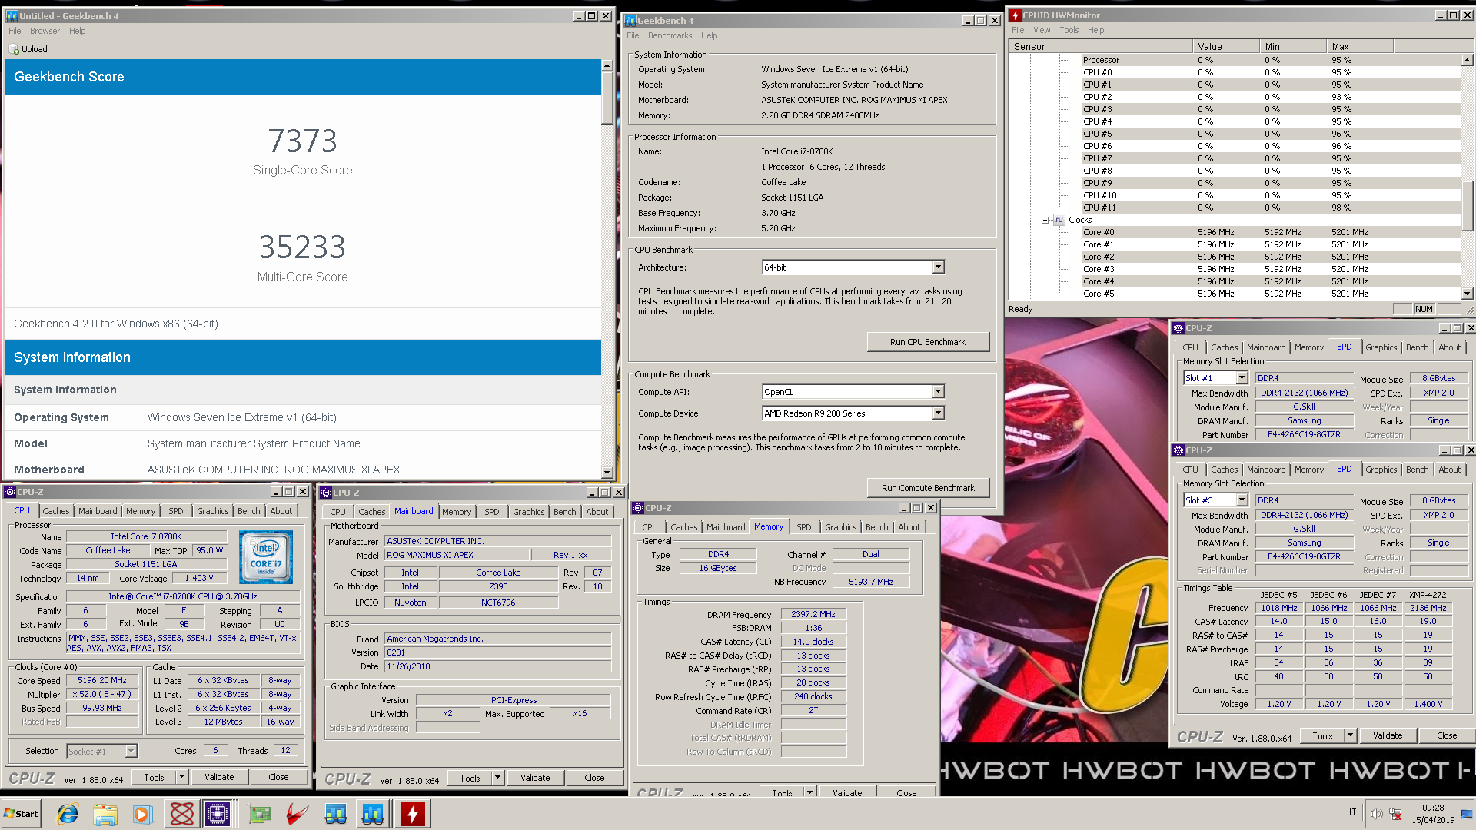Screen dimensions: 1476x830
Task: Click Validate in CPU-Z CPU window
Action: (x=219, y=778)
